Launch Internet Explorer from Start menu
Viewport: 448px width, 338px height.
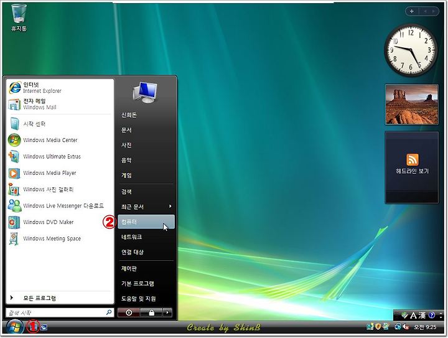(58, 87)
